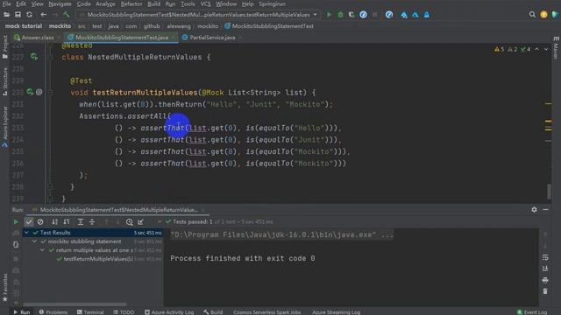Click the Build project hammer icon

[x=67, y=15]
